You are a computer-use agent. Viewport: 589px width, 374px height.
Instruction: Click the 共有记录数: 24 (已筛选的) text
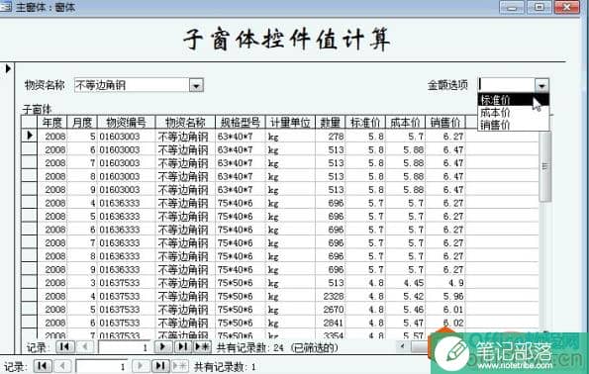tap(277, 347)
